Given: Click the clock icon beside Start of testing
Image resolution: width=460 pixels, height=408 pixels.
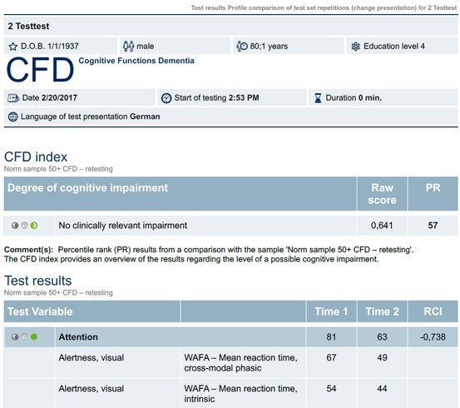Looking at the screenshot, I should pos(166,97).
